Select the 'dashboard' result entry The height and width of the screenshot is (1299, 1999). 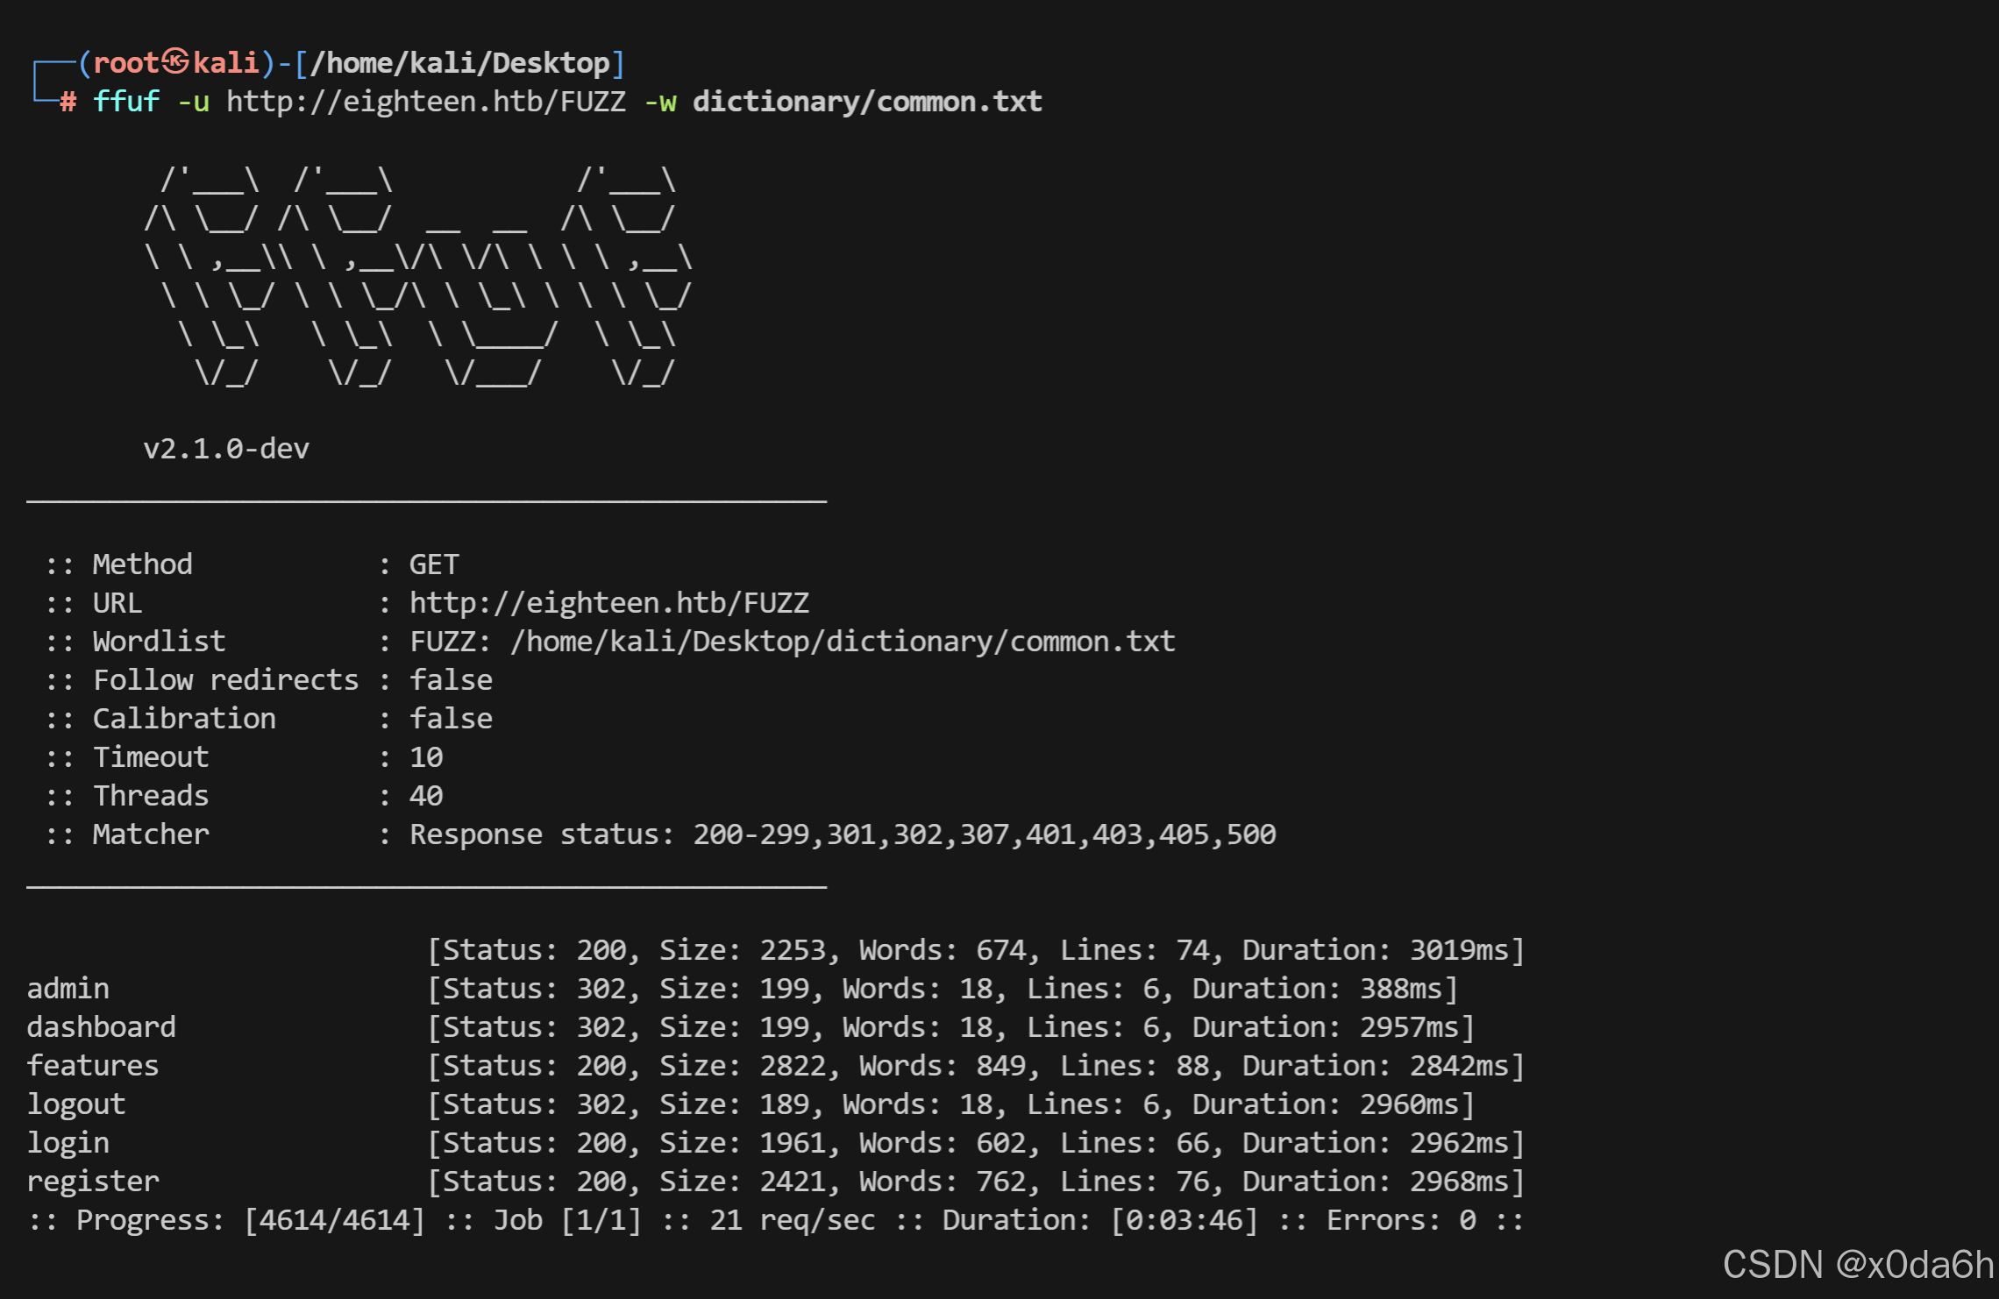click(102, 1027)
